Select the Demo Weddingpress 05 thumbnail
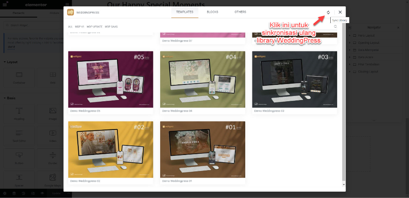409x198 pixels. tap(111, 79)
